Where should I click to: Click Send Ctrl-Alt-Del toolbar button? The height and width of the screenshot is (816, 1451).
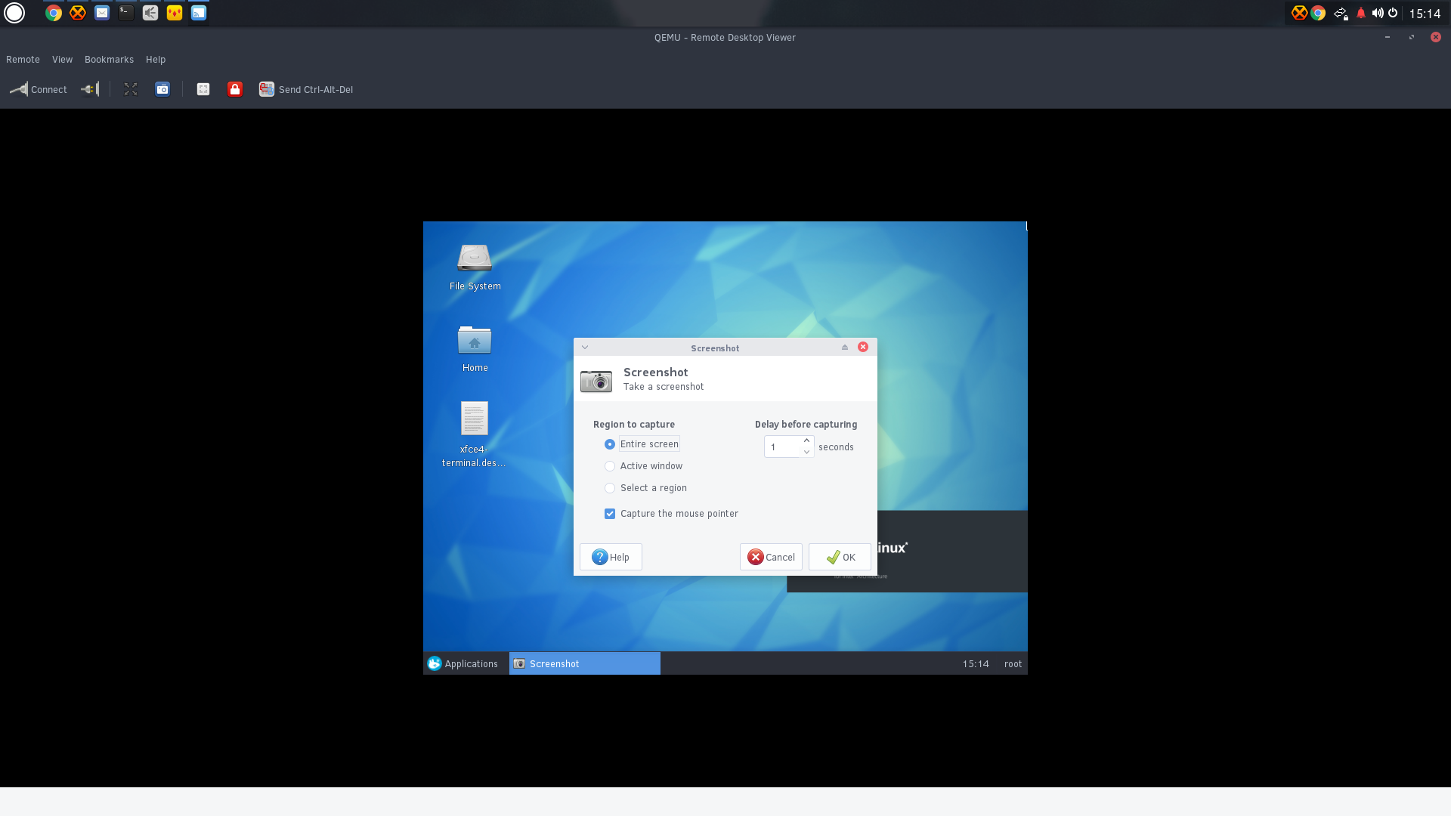click(306, 89)
